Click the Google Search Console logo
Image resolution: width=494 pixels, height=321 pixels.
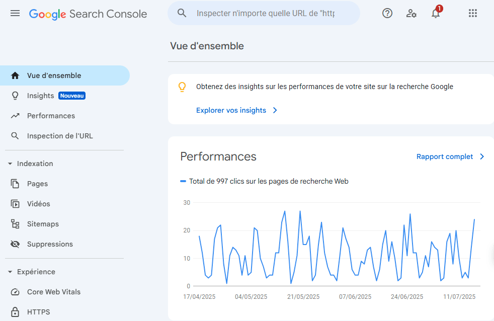click(88, 14)
